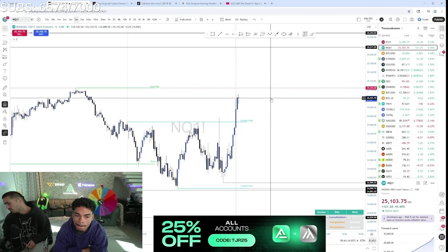Toggle the link drawings sync tool
The height and width of the screenshot is (252, 448).
click(5, 133)
